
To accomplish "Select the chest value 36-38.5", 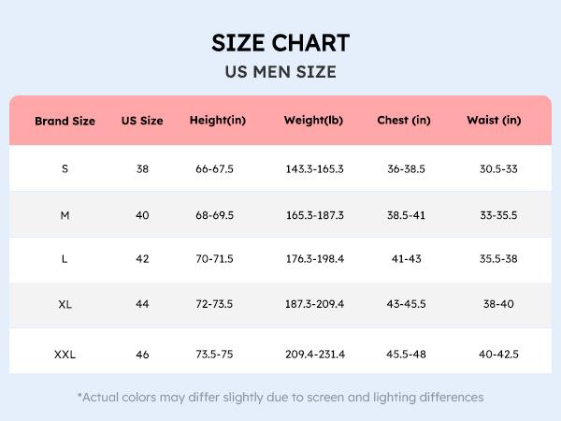I will coord(406,169).
